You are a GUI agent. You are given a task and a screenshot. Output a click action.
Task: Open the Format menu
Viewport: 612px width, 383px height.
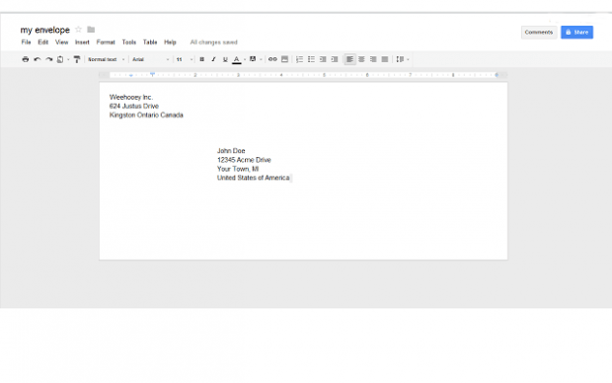coord(106,42)
